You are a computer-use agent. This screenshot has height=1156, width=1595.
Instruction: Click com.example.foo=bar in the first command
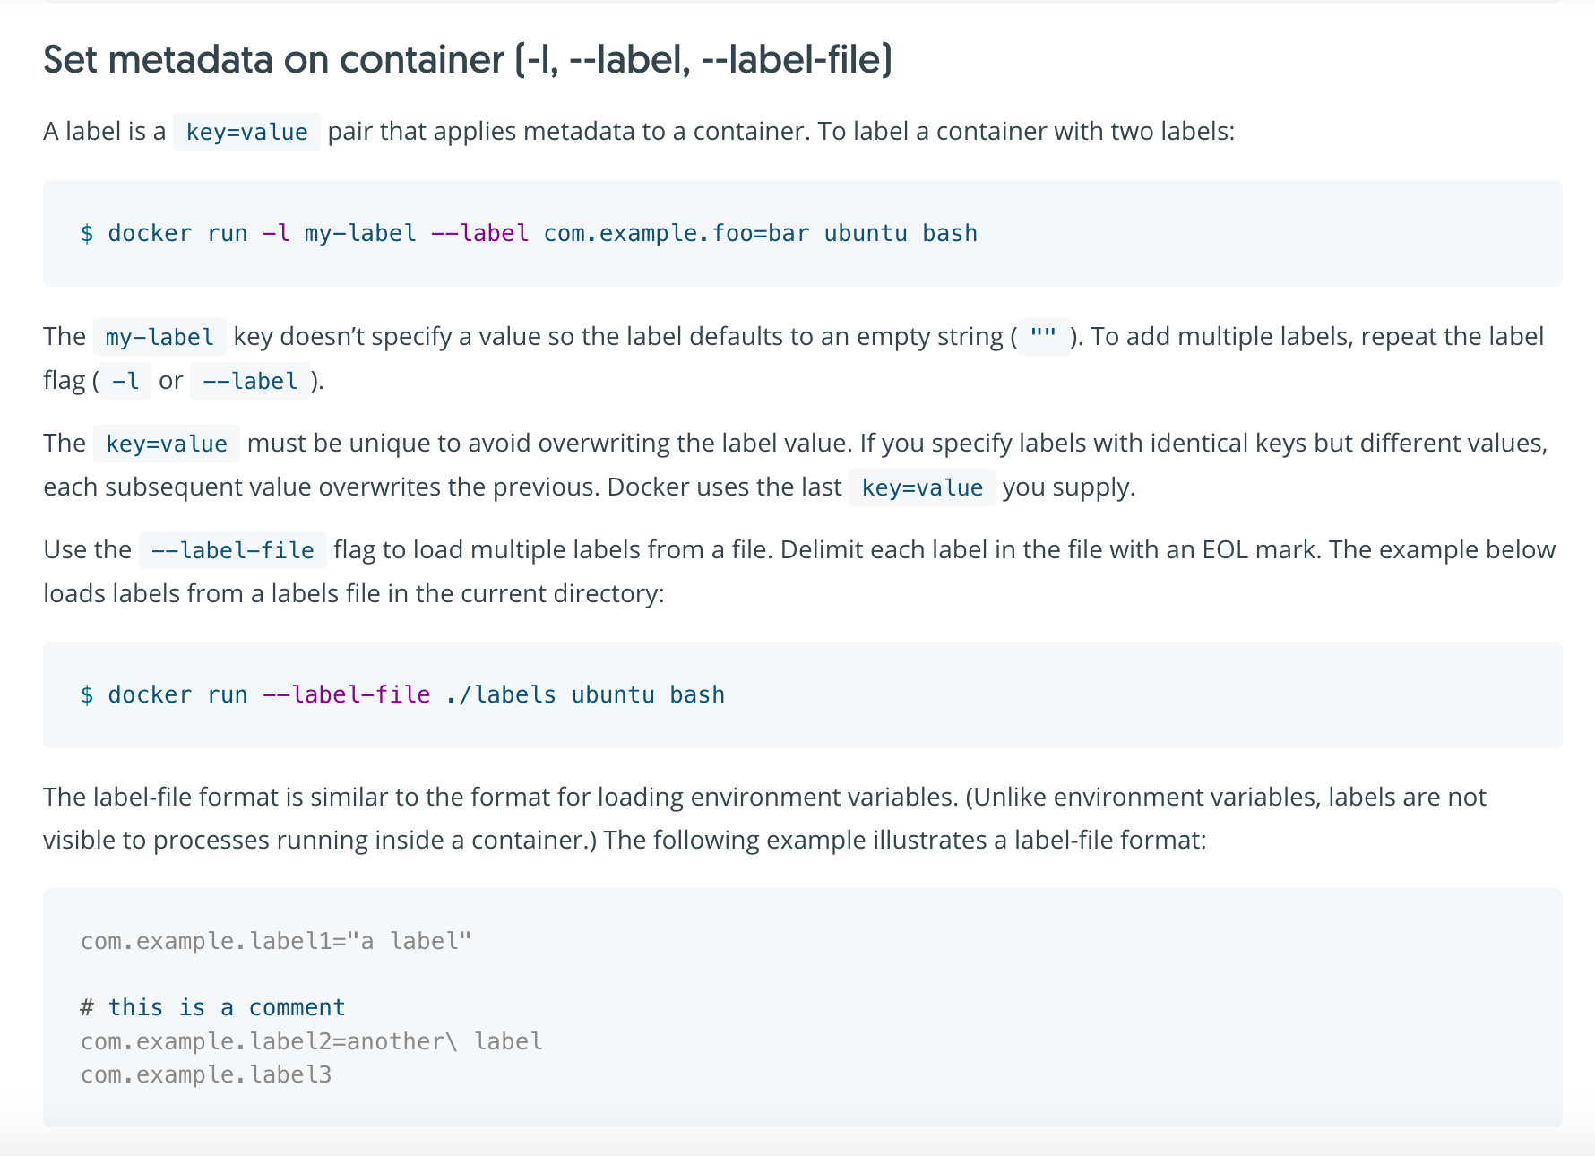pos(677,234)
